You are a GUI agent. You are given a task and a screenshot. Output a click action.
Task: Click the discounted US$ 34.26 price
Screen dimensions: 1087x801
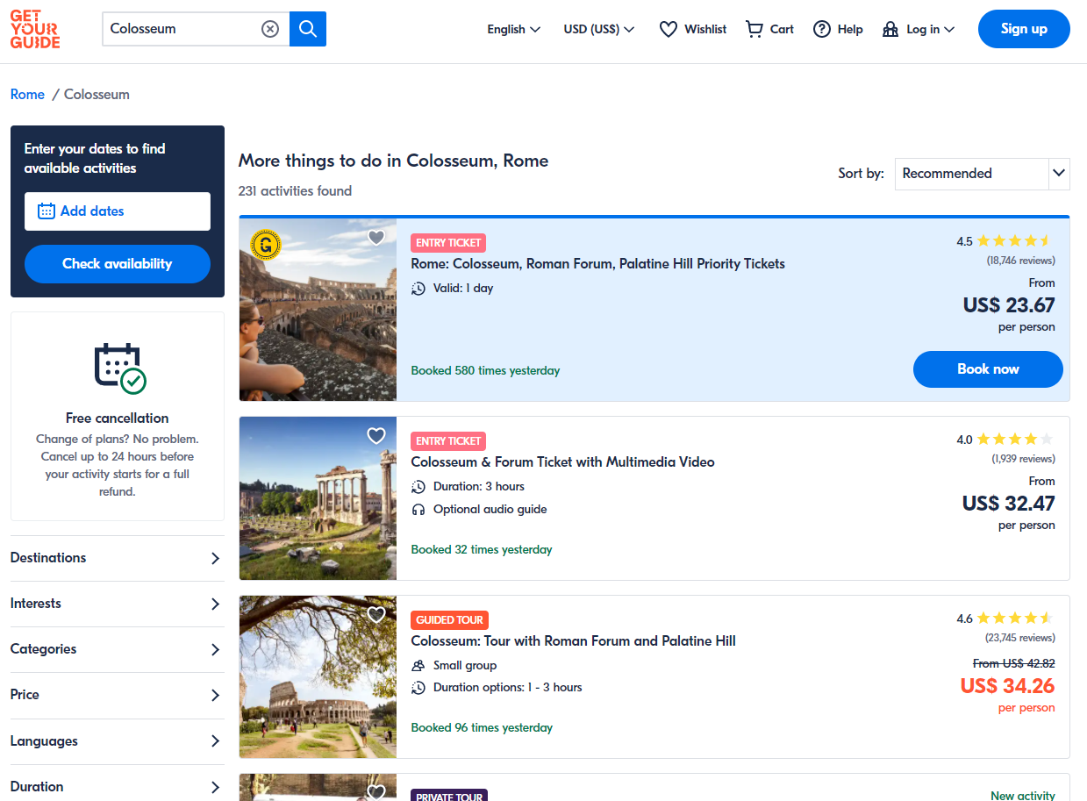(1008, 686)
